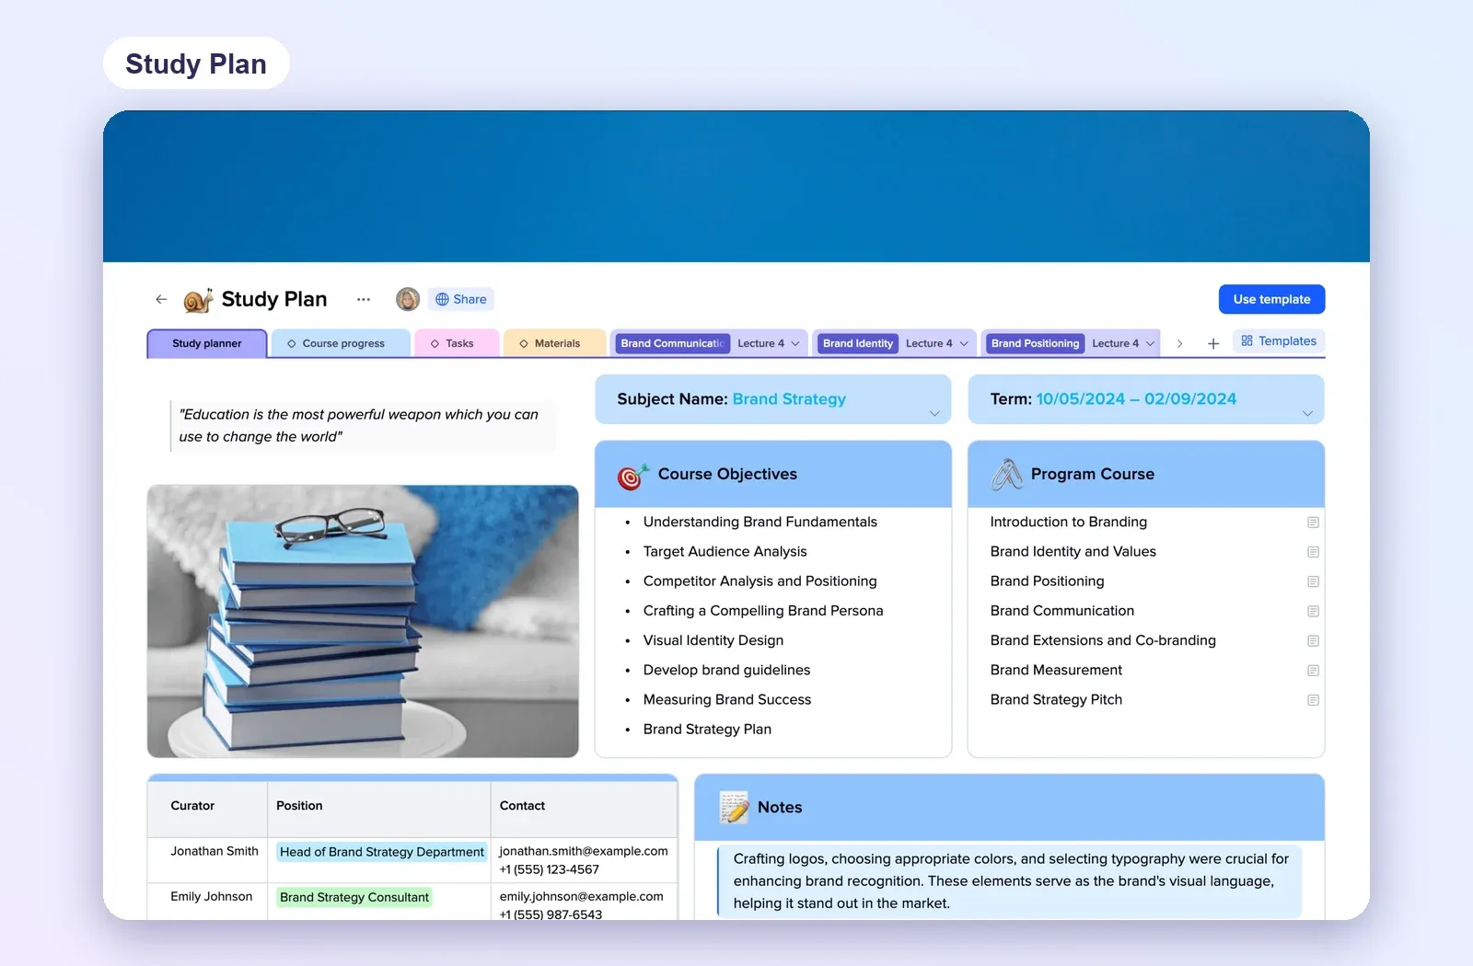
Task: Expand the Term block chevron
Action: tap(1307, 413)
